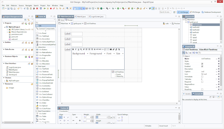Image resolution: width=224 pixels, height=129 pixels.
Task: Click the red stop icon in main toolbar
Action: pos(51,8)
